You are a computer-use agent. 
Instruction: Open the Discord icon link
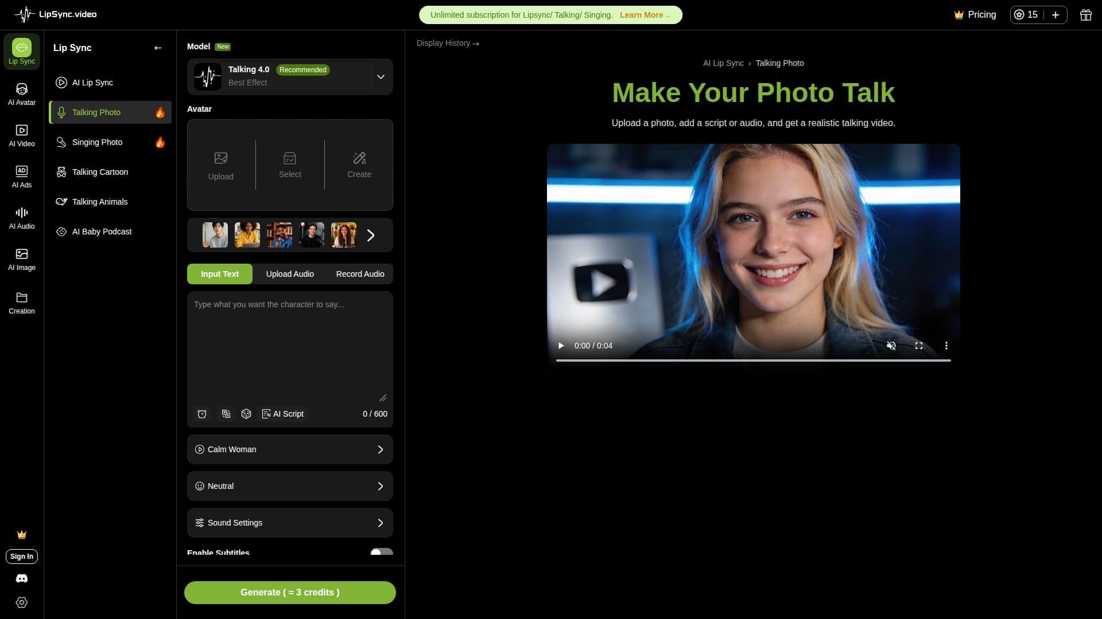point(22,578)
